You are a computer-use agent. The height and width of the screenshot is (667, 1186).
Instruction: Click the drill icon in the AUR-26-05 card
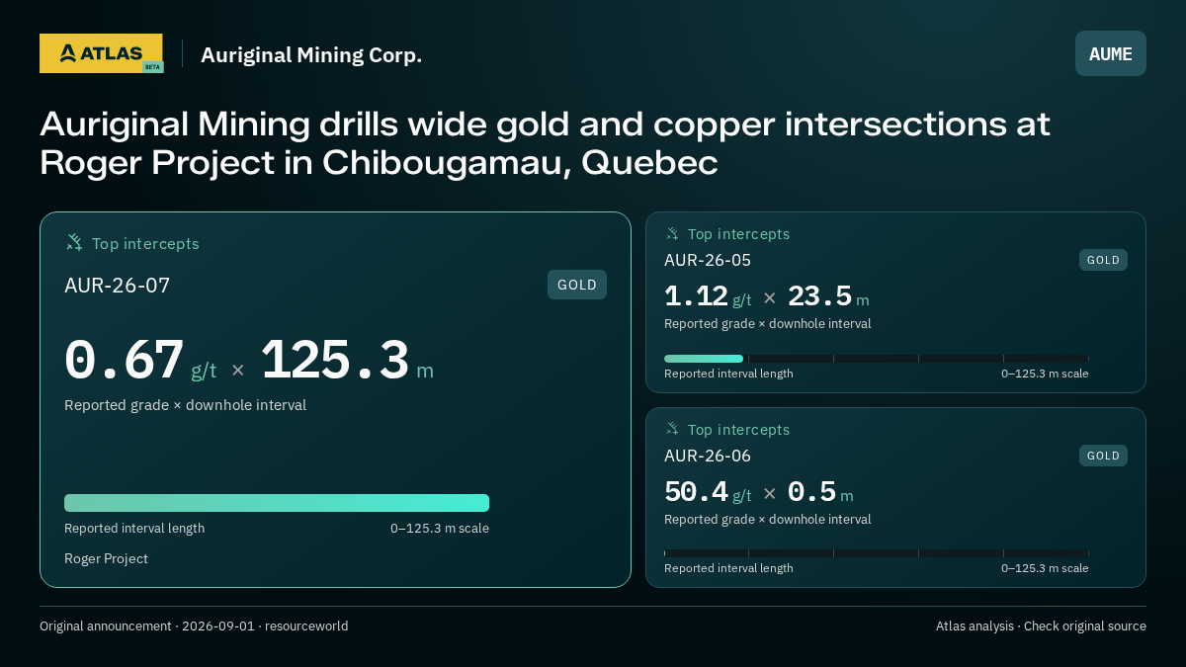(x=672, y=233)
